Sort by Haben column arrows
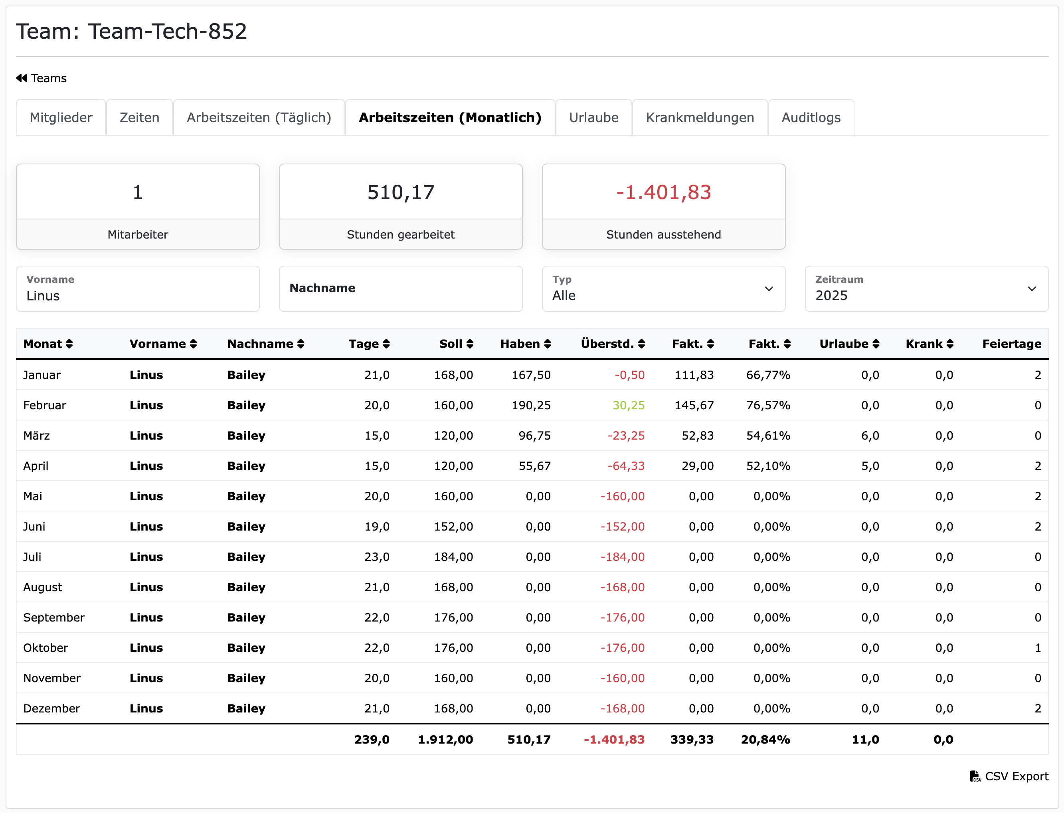This screenshot has width=1064, height=813. 548,343
